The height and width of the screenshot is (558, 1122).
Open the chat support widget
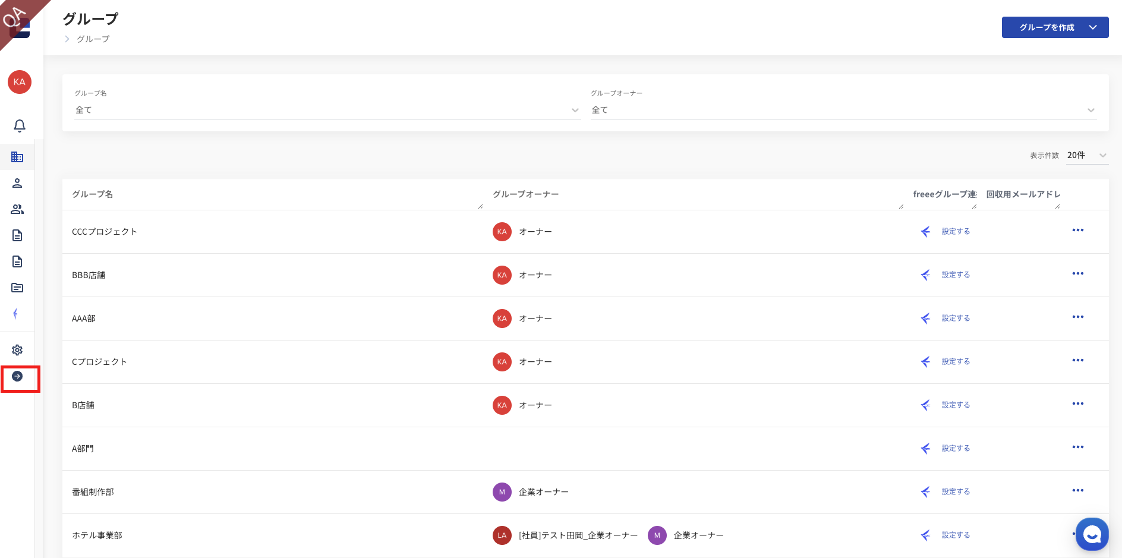click(x=1092, y=534)
